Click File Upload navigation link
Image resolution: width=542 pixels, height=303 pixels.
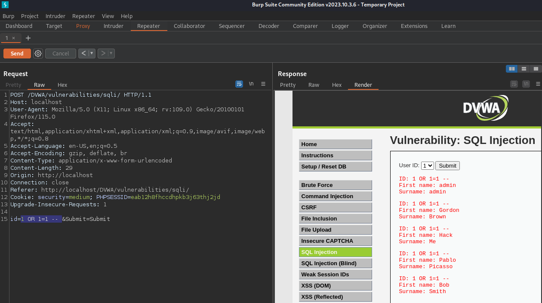tap(336, 230)
